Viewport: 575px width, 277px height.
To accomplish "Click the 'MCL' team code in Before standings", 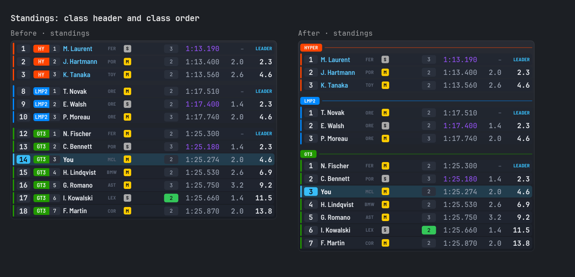I will click(112, 160).
